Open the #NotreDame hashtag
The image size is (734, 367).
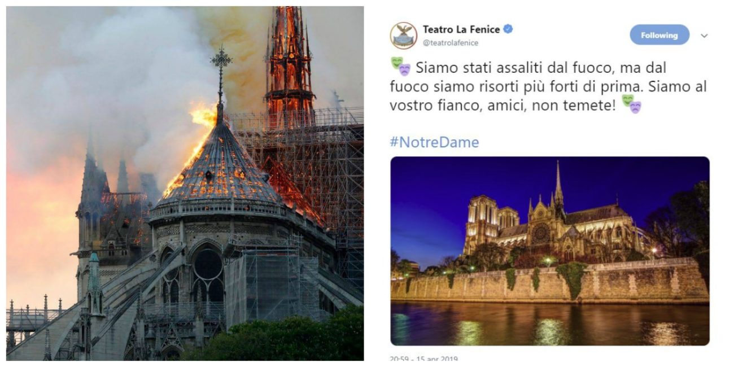point(434,142)
